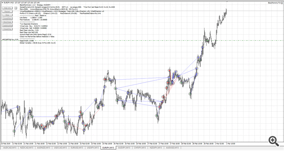
Task: Click the TradeNotAllo button
Action: tap(7, 25)
